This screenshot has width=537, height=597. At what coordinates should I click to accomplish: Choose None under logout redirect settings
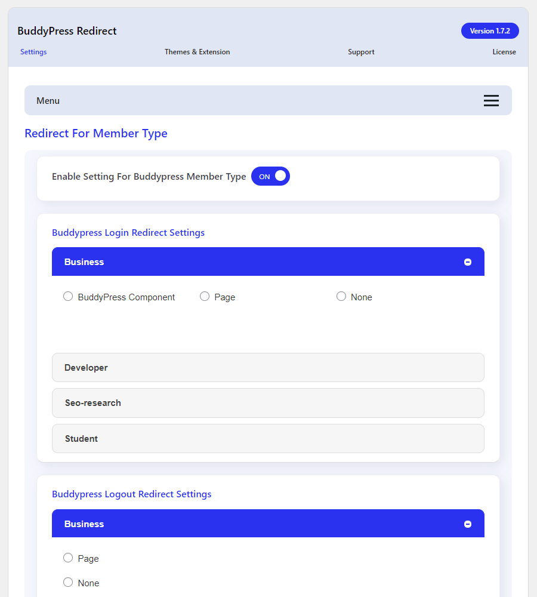pos(68,582)
